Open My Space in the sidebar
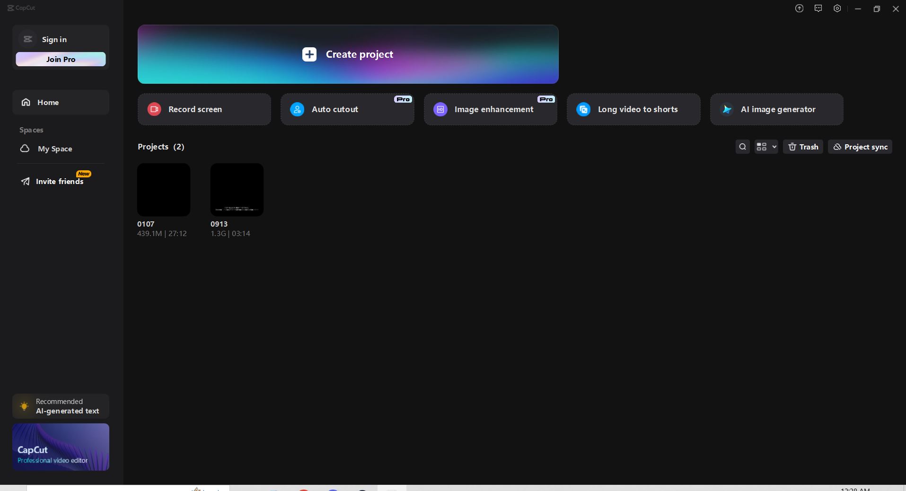 pos(55,149)
